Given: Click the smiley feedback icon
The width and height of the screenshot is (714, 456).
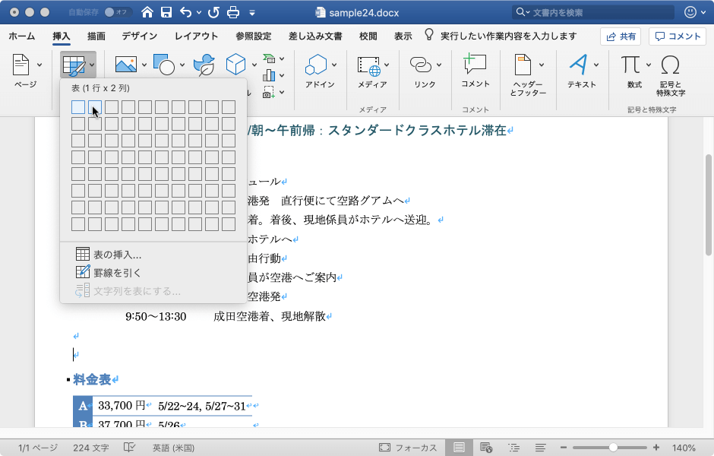Looking at the screenshot, I should point(690,12).
